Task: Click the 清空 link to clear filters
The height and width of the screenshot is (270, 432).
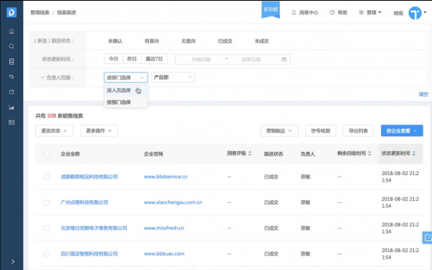Action: click(423, 94)
